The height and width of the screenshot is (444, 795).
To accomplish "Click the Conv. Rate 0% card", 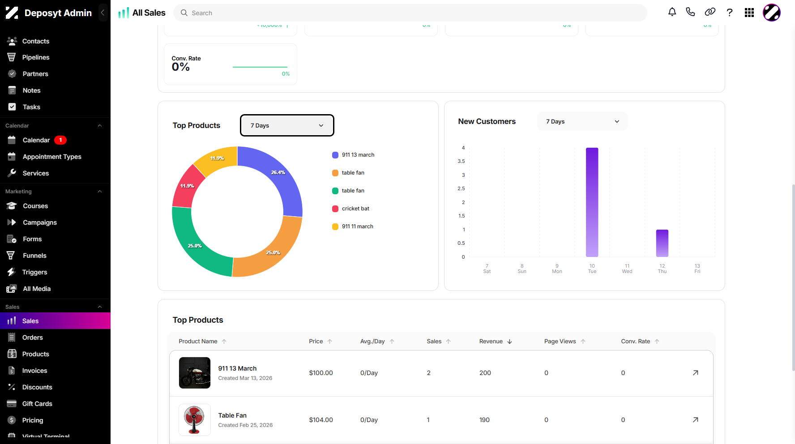I will coord(231,64).
